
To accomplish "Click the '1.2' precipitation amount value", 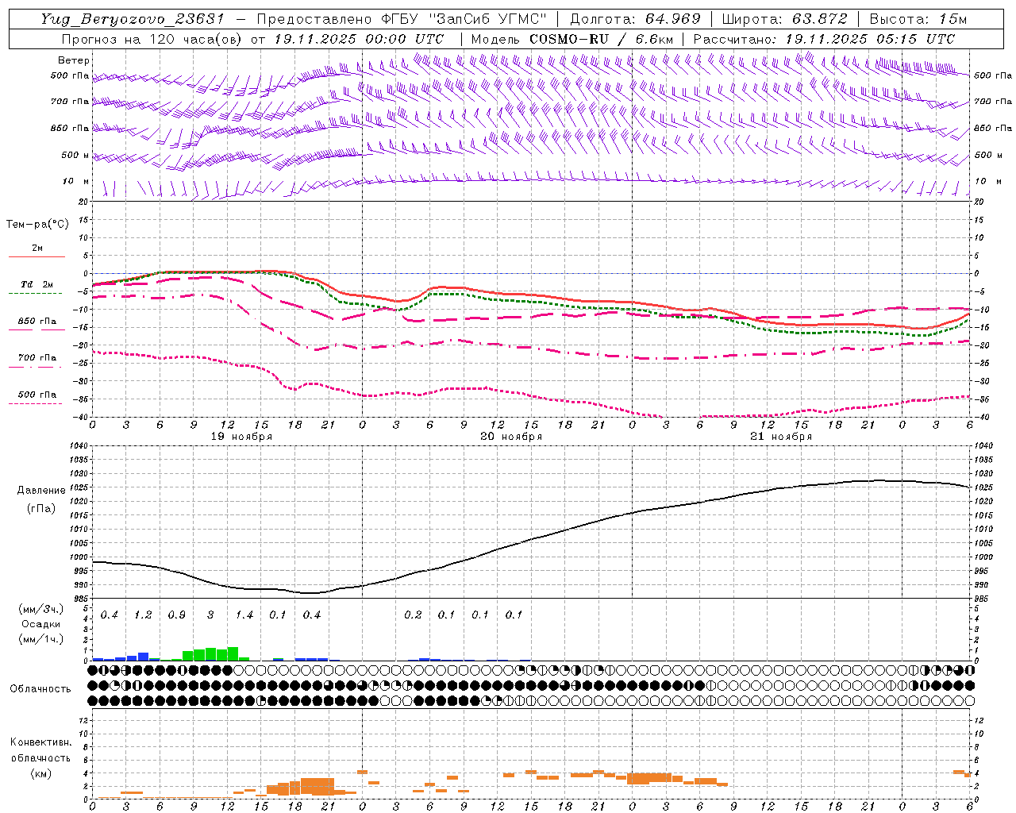I will click(143, 615).
